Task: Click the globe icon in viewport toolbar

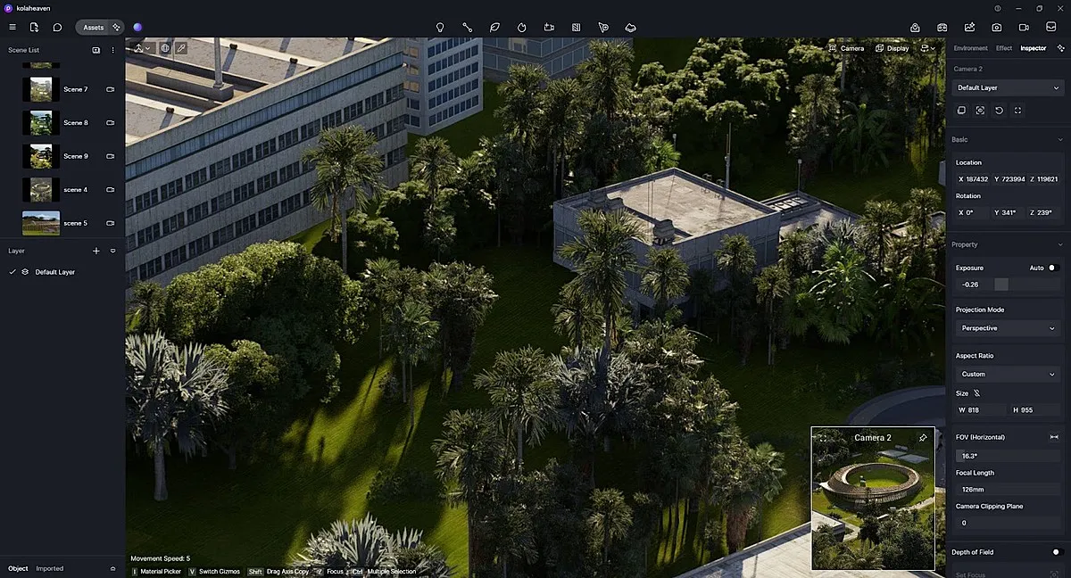Action: pyautogui.click(x=165, y=48)
